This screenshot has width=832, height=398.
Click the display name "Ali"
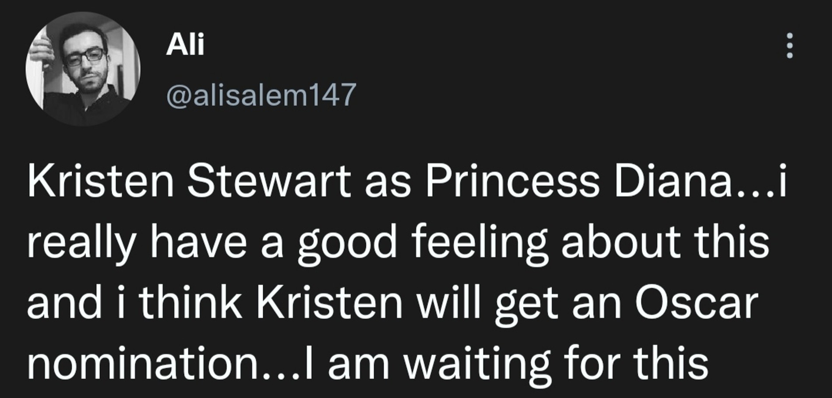pyautogui.click(x=185, y=45)
